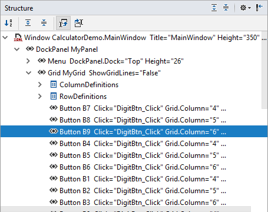Click the tag icon beside Button B1
268x212 pixels.
[x=54, y=178]
